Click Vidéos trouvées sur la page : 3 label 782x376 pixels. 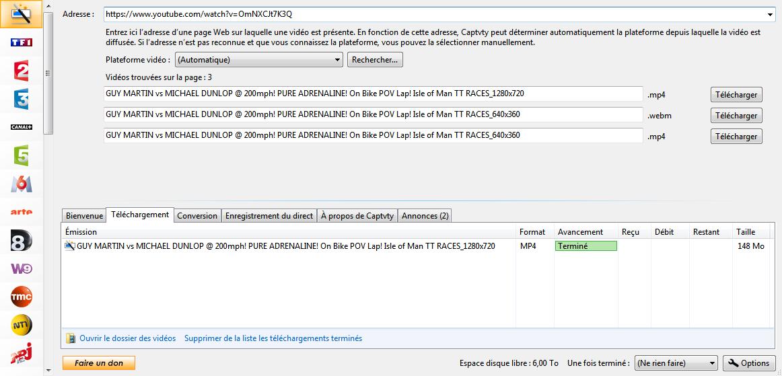click(x=159, y=77)
